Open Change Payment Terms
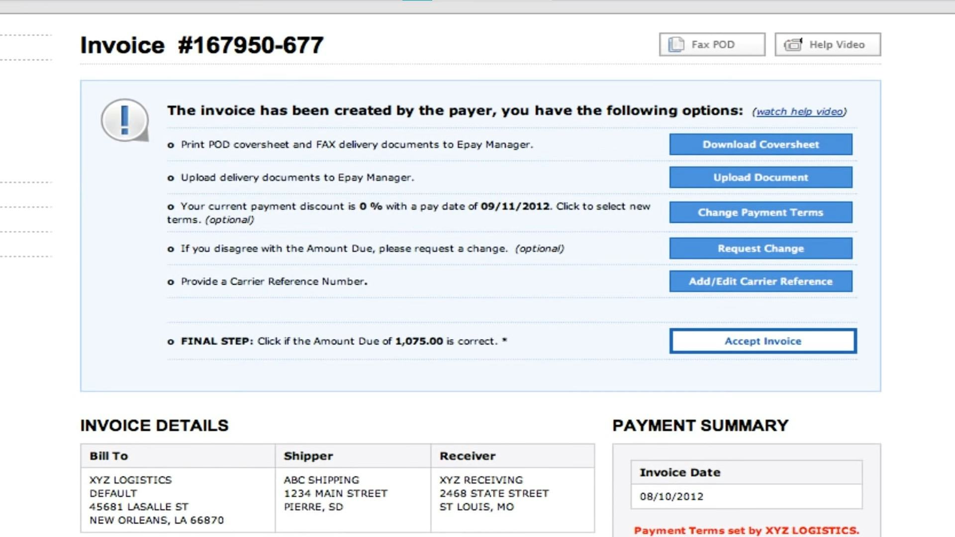This screenshot has height=537, width=955. (x=761, y=212)
